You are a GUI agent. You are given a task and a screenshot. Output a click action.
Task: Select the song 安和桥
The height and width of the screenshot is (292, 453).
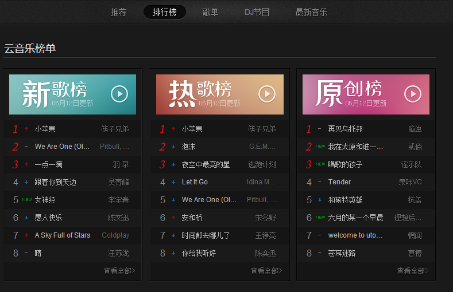click(x=192, y=218)
